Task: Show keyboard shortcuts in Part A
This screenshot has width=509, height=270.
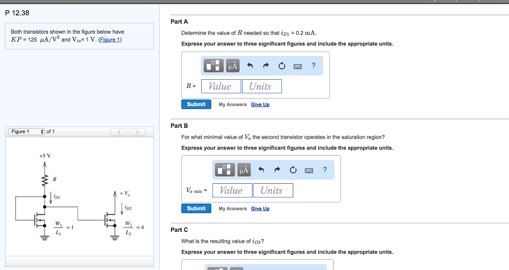Action: pos(298,66)
